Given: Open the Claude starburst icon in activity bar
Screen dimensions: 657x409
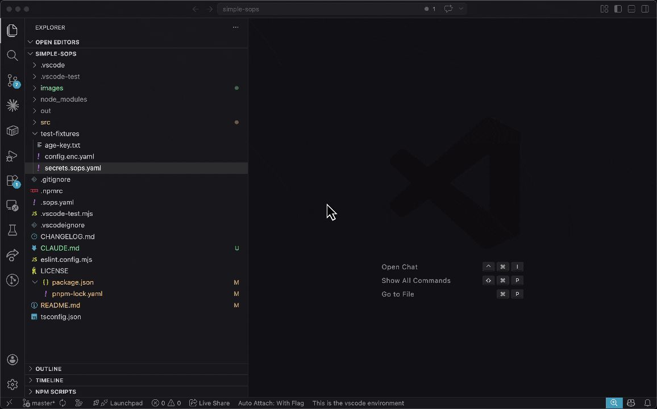Looking at the screenshot, I should pyautogui.click(x=13, y=106).
